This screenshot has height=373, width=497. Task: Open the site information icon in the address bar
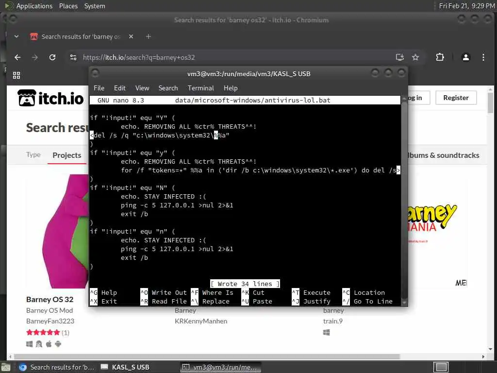[73, 57]
